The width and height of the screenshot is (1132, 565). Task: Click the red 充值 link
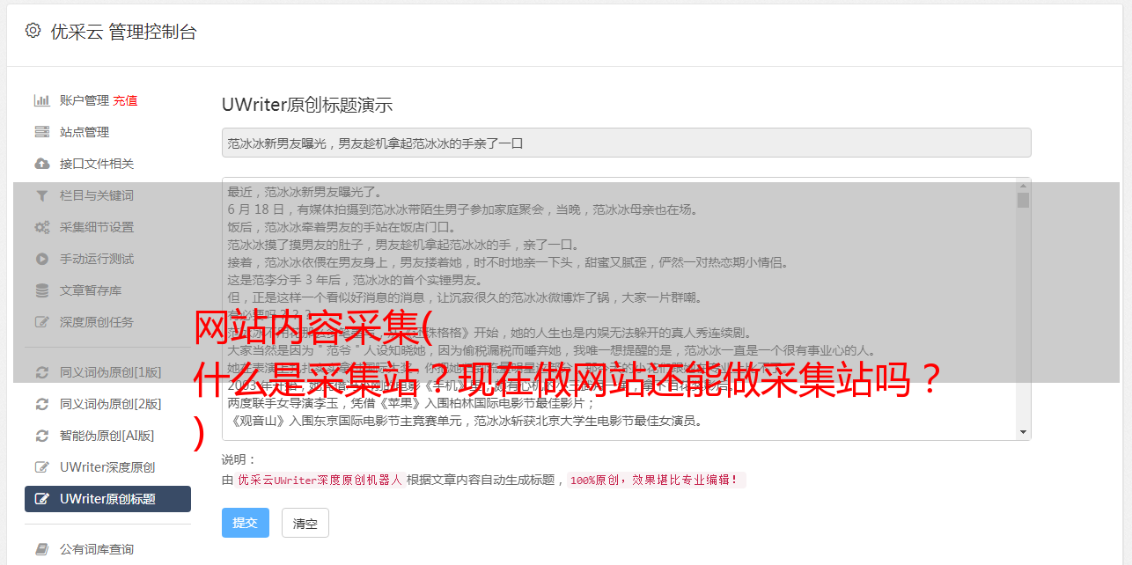(x=125, y=100)
